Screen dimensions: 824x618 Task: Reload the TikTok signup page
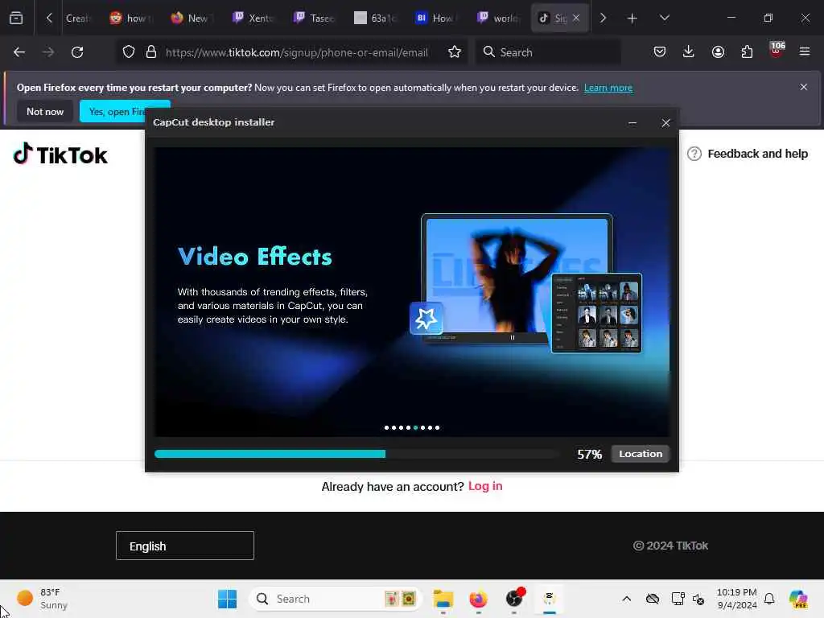[77, 52]
